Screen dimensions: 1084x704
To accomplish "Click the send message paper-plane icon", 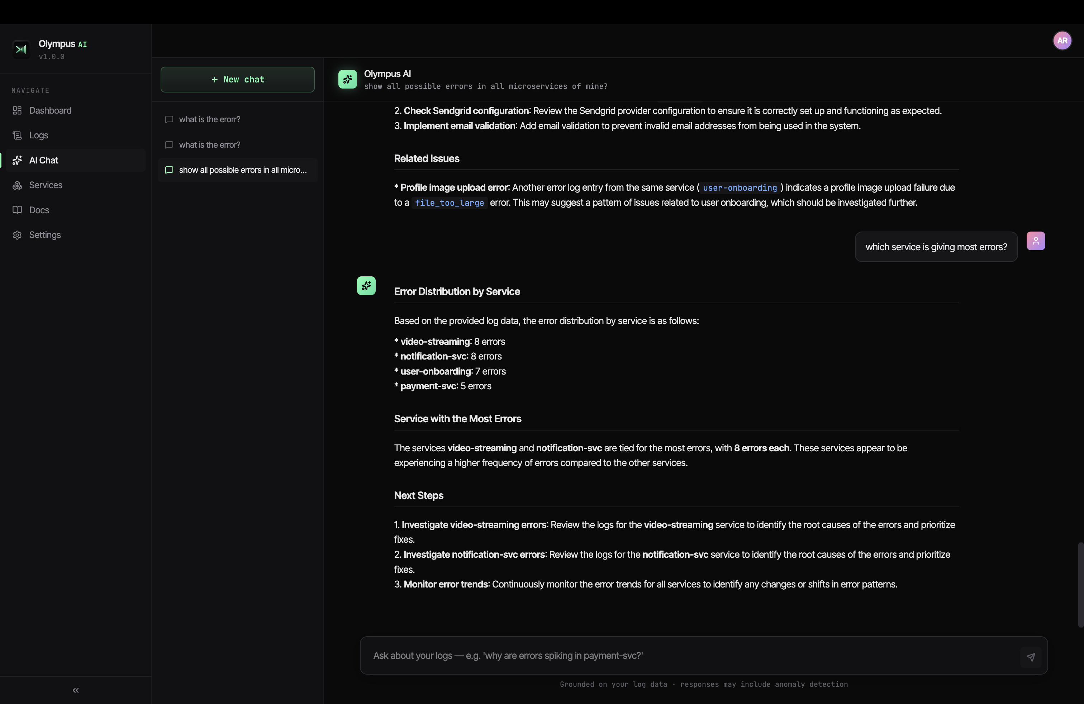I will (1031, 657).
